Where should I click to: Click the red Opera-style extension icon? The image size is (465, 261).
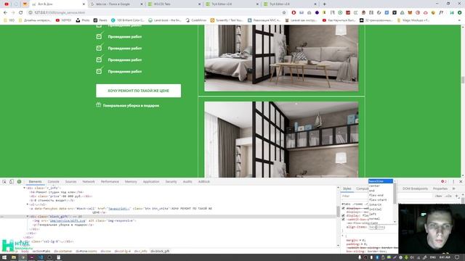[294, 12]
